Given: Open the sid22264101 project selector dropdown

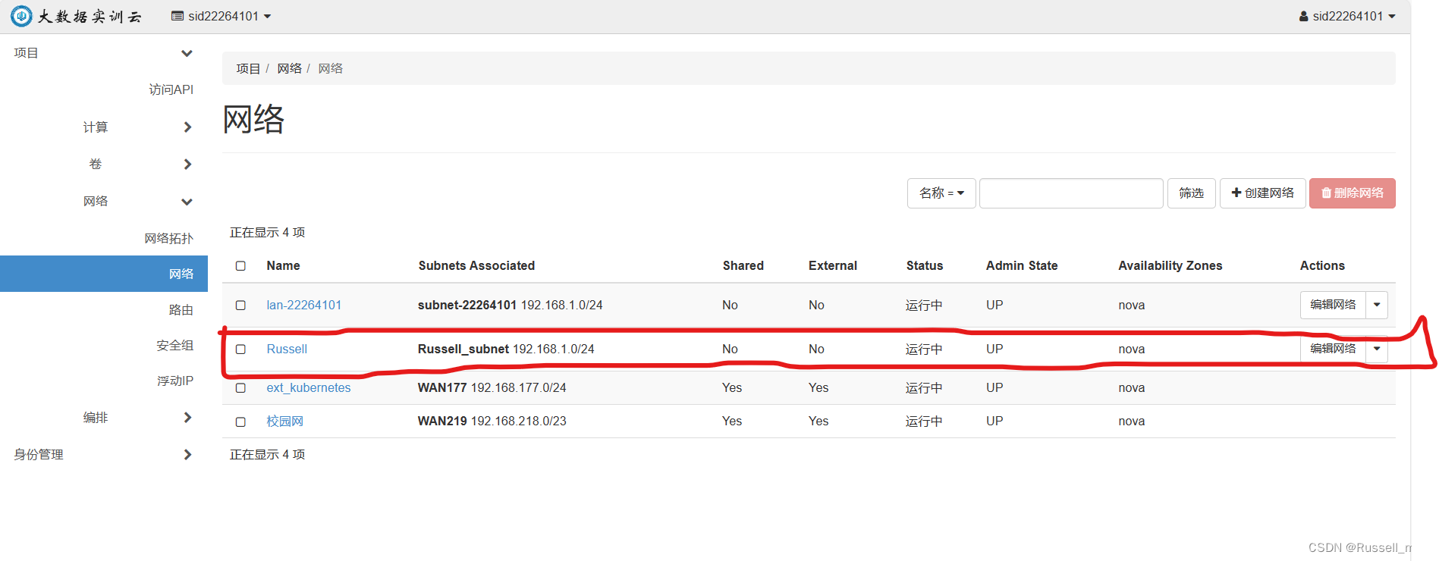Looking at the screenshot, I should 221,16.
